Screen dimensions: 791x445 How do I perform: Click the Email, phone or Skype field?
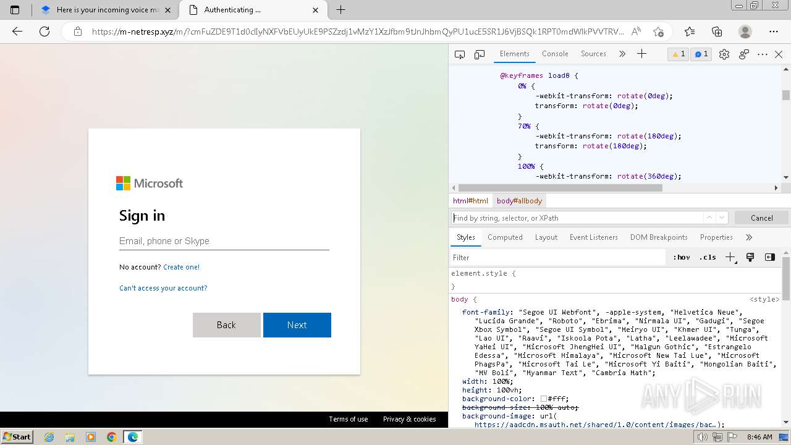point(224,241)
